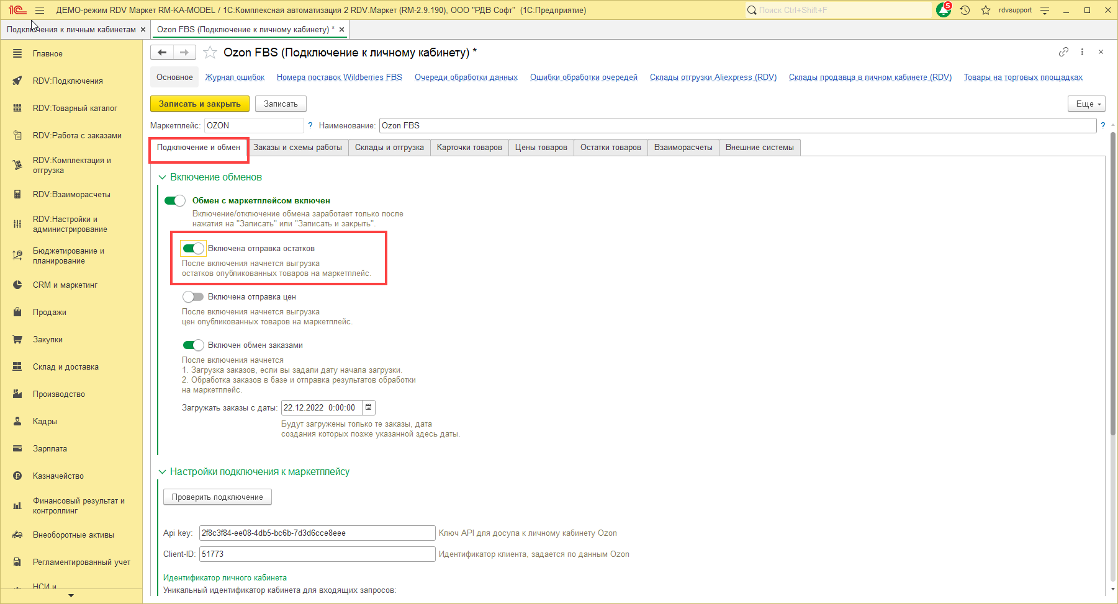
Task: Open Очереди обработки данных link
Action: point(466,77)
